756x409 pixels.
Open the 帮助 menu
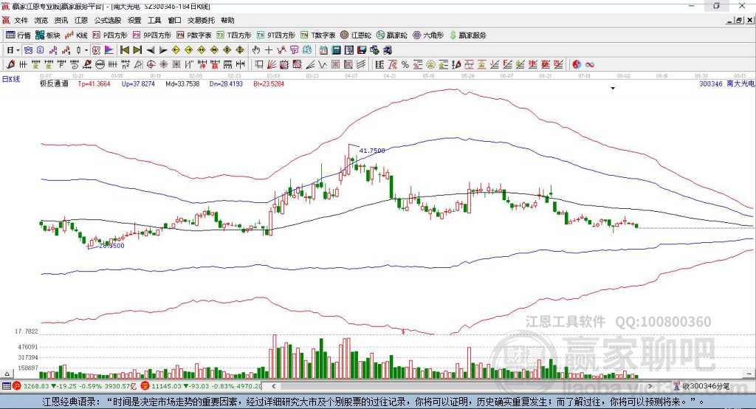click(x=227, y=20)
